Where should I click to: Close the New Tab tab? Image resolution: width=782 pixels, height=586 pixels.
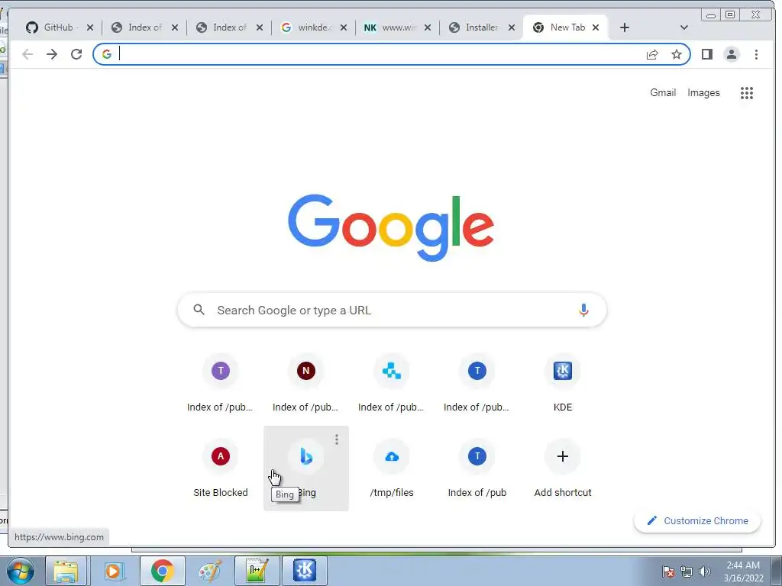point(596,27)
